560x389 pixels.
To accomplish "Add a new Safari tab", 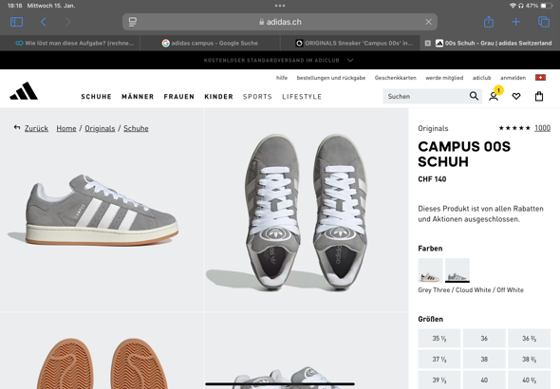I will click(515, 22).
